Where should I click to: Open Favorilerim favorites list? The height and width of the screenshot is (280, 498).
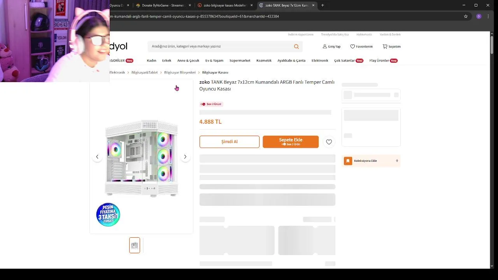coord(361,46)
